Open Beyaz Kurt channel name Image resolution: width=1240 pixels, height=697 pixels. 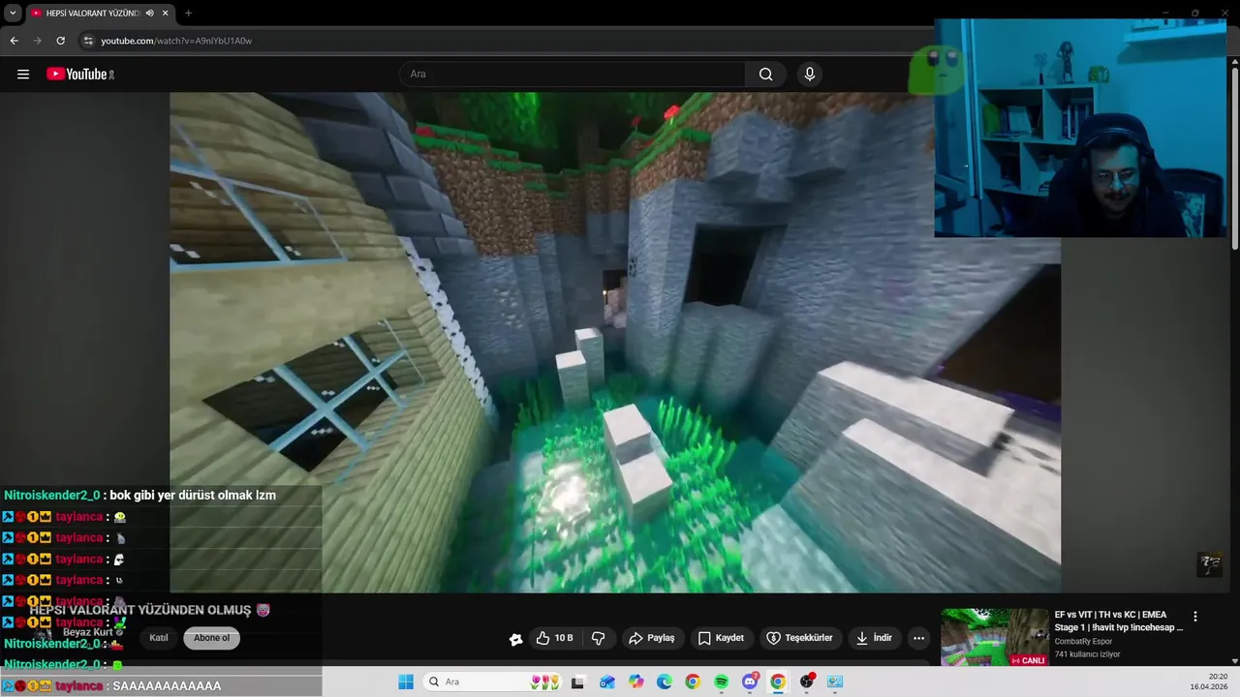(x=88, y=632)
